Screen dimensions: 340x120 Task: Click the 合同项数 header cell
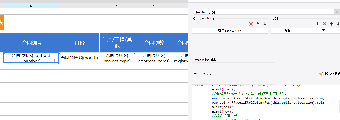tap(153, 43)
